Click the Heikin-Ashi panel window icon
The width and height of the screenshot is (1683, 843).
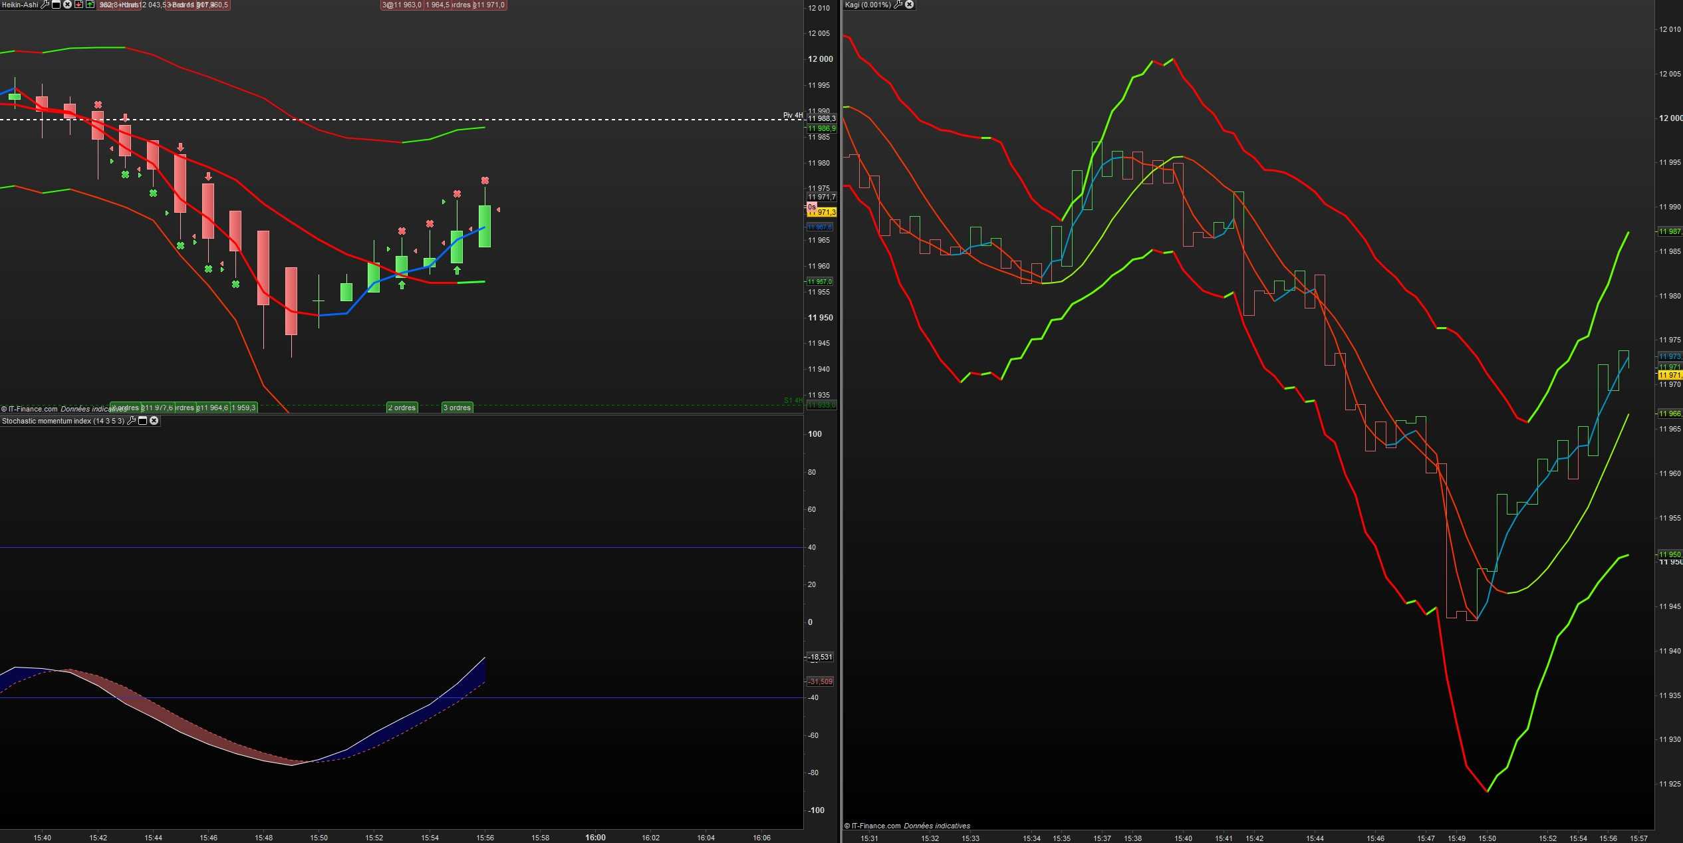[57, 5]
